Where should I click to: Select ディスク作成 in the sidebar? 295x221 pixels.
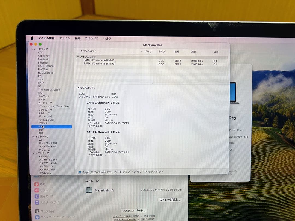pos(45,117)
